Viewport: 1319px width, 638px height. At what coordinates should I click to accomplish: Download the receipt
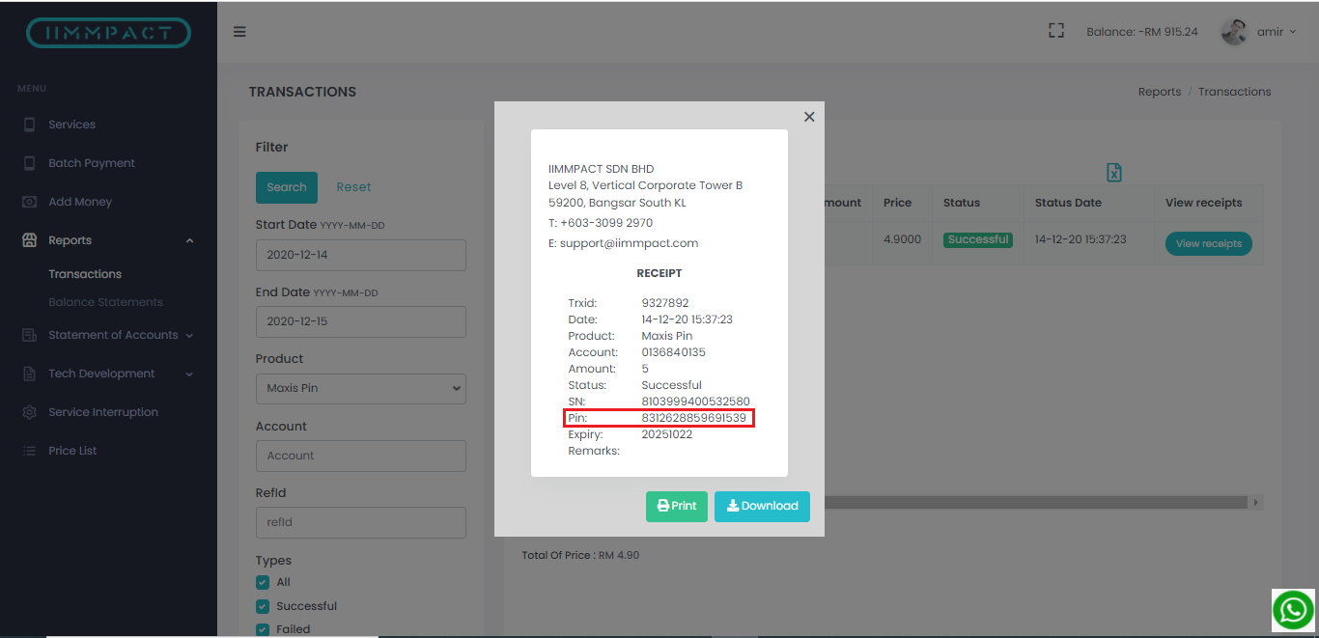(762, 507)
